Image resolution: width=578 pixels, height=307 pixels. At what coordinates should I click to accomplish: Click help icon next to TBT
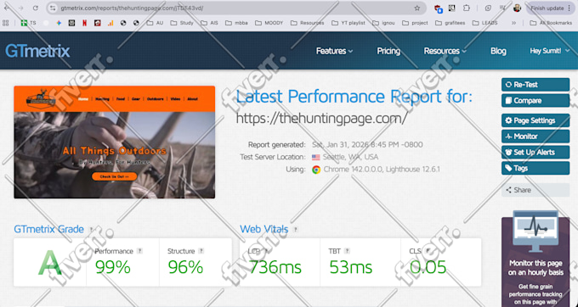(x=347, y=251)
